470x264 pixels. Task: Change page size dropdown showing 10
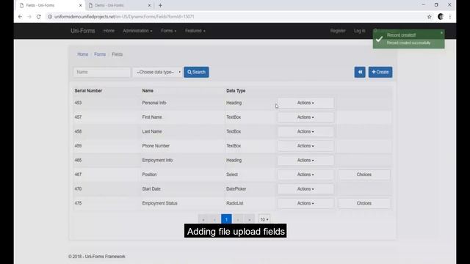(x=264, y=219)
